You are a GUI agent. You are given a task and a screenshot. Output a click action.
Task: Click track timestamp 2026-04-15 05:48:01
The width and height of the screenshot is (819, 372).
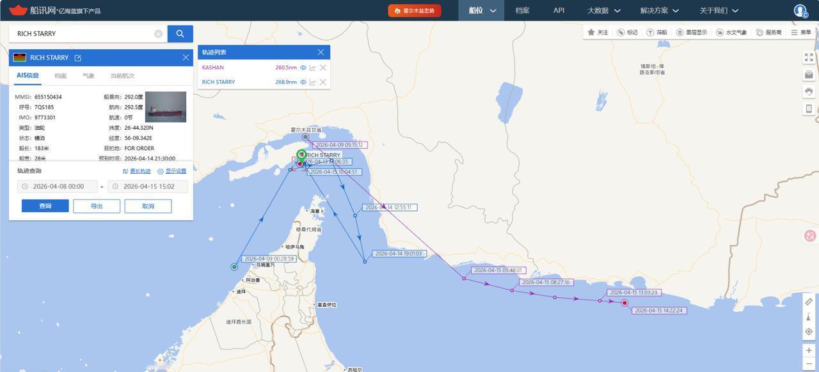click(498, 270)
